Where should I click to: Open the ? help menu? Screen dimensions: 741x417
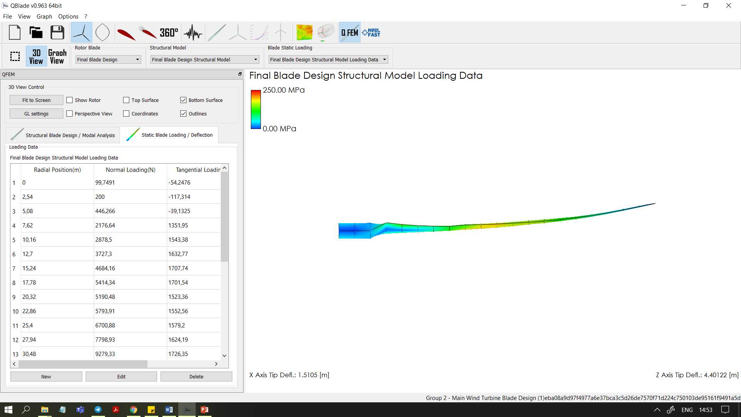tap(86, 16)
